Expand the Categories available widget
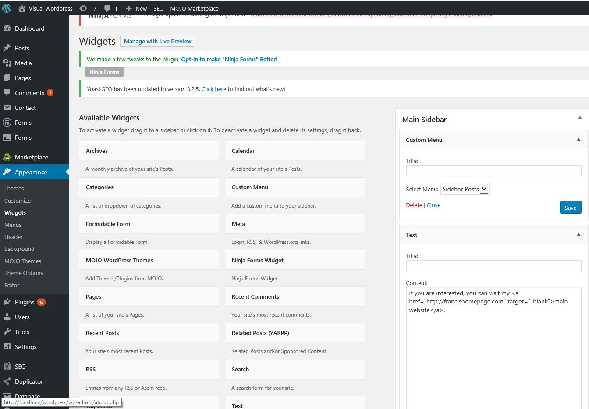Image resolution: width=589 pixels, height=409 pixels. (149, 187)
